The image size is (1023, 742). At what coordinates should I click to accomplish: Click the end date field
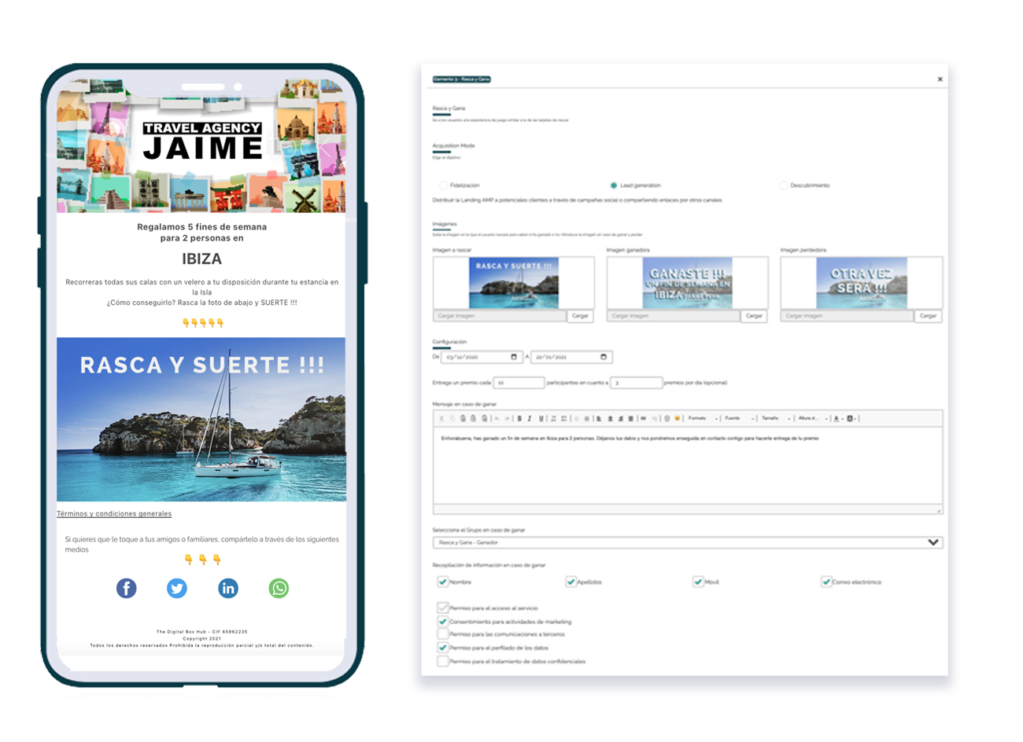(x=571, y=357)
